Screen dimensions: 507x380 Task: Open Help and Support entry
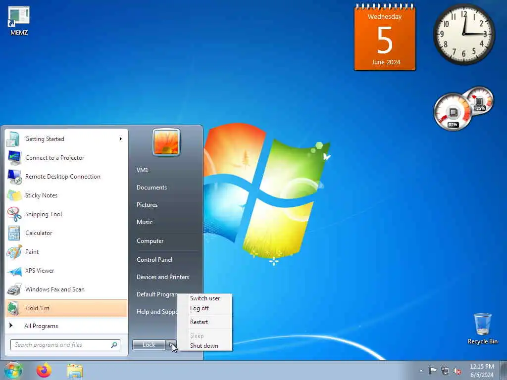tap(157, 312)
